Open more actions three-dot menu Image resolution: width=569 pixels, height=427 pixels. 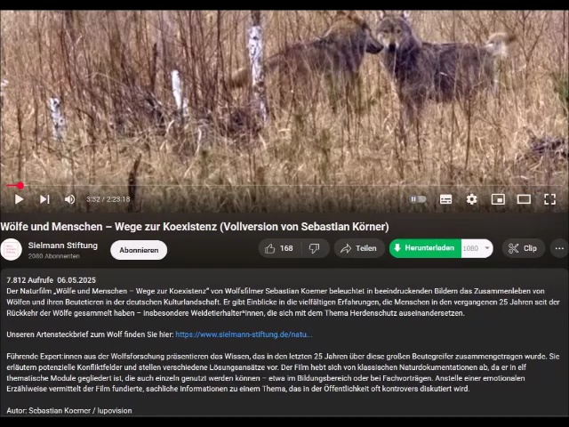[559, 248]
